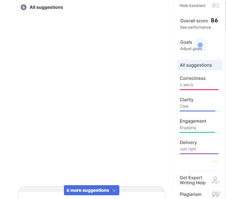
Task: Click the 6 more suggestions button
Action: tap(92, 190)
